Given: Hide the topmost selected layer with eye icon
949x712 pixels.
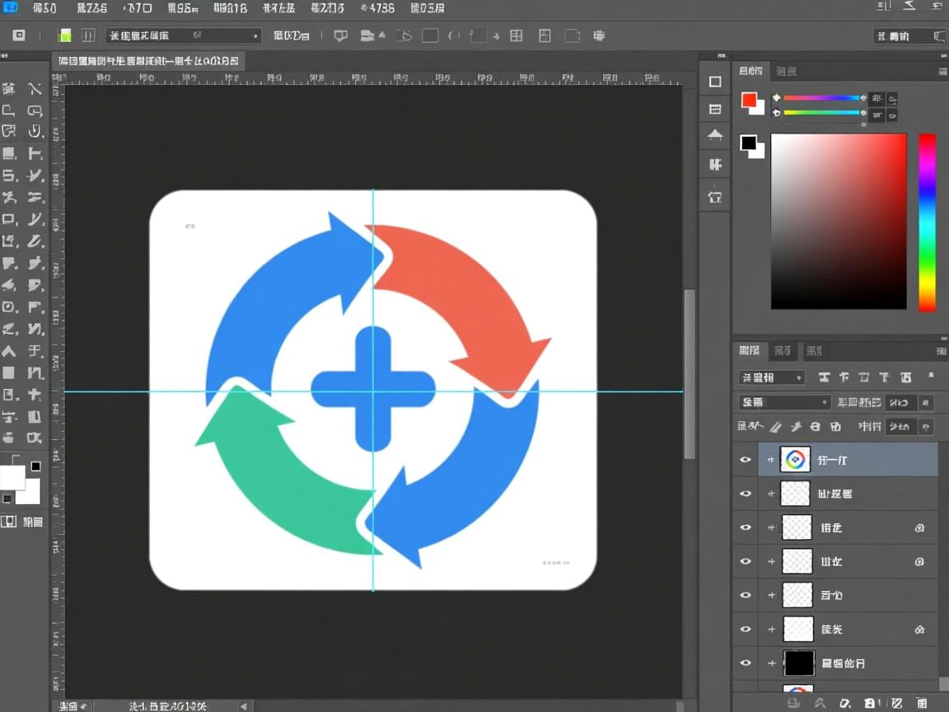Looking at the screenshot, I should click(746, 460).
